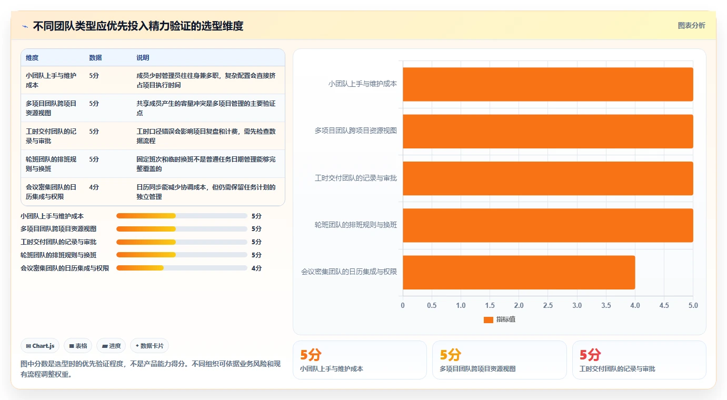Screen dimensions: 727x400
Task: Click the progress bar for 工时交付团队的记录与审批
Action: [x=182, y=242]
